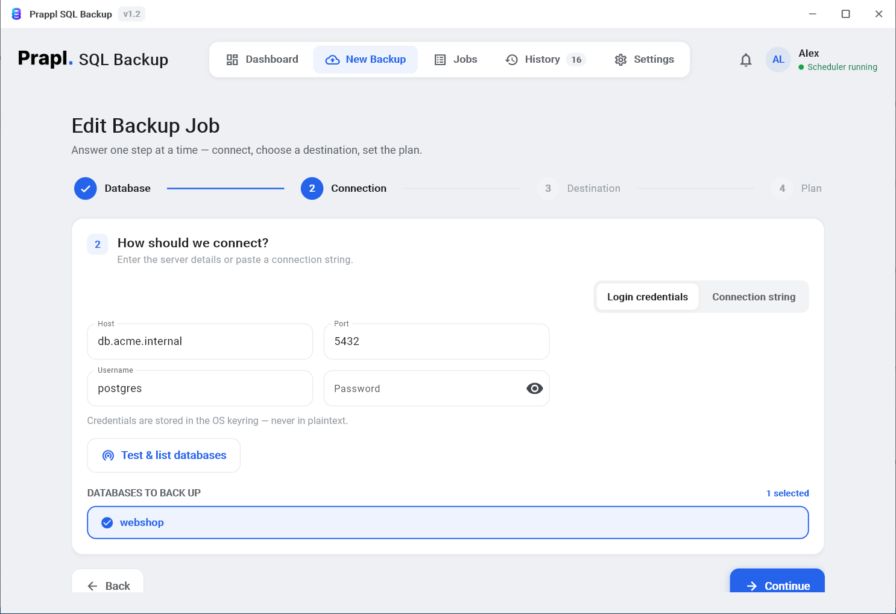Select the New Backup tab
This screenshot has height=614, width=896.
[365, 60]
